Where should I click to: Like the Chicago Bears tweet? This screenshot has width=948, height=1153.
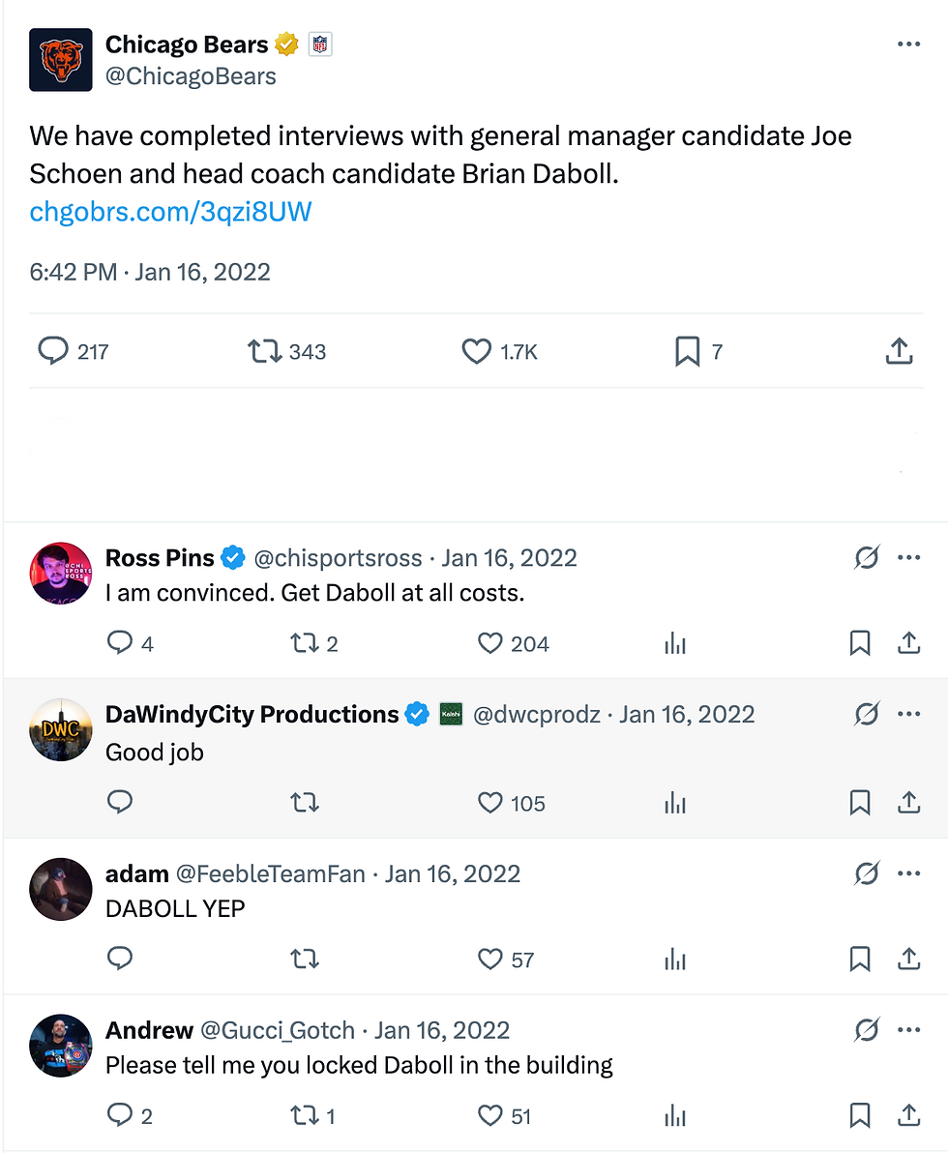click(476, 351)
